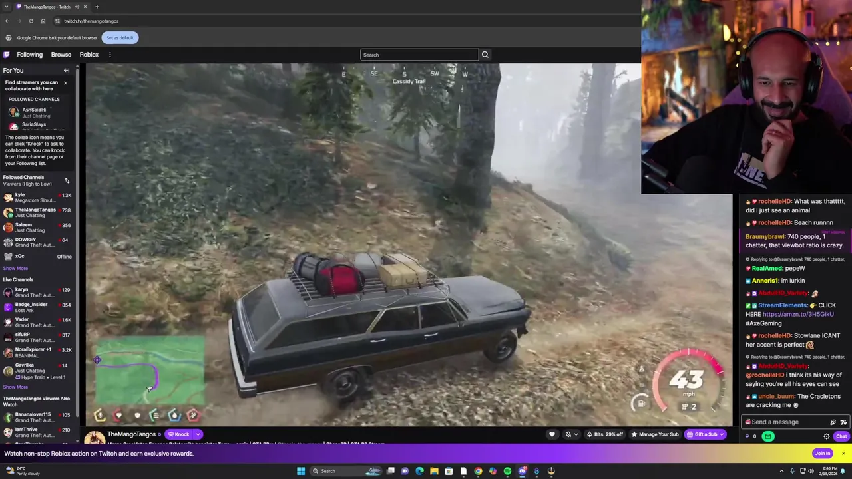The height and width of the screenshot is (479, 852).
Task: Click the purple Chat send button
Action: coord(841,436)
